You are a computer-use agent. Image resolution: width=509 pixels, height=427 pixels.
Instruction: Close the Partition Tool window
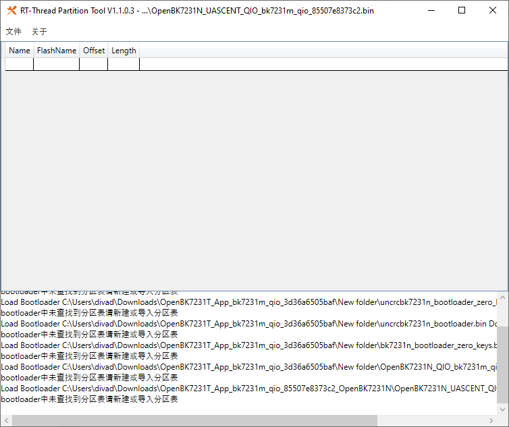click(492, 10)
